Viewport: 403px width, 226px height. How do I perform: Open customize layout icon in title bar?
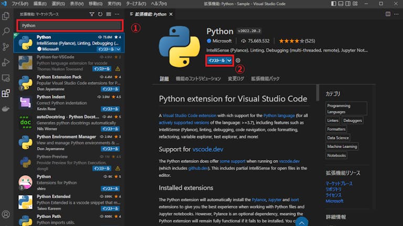tap(355, 4)
